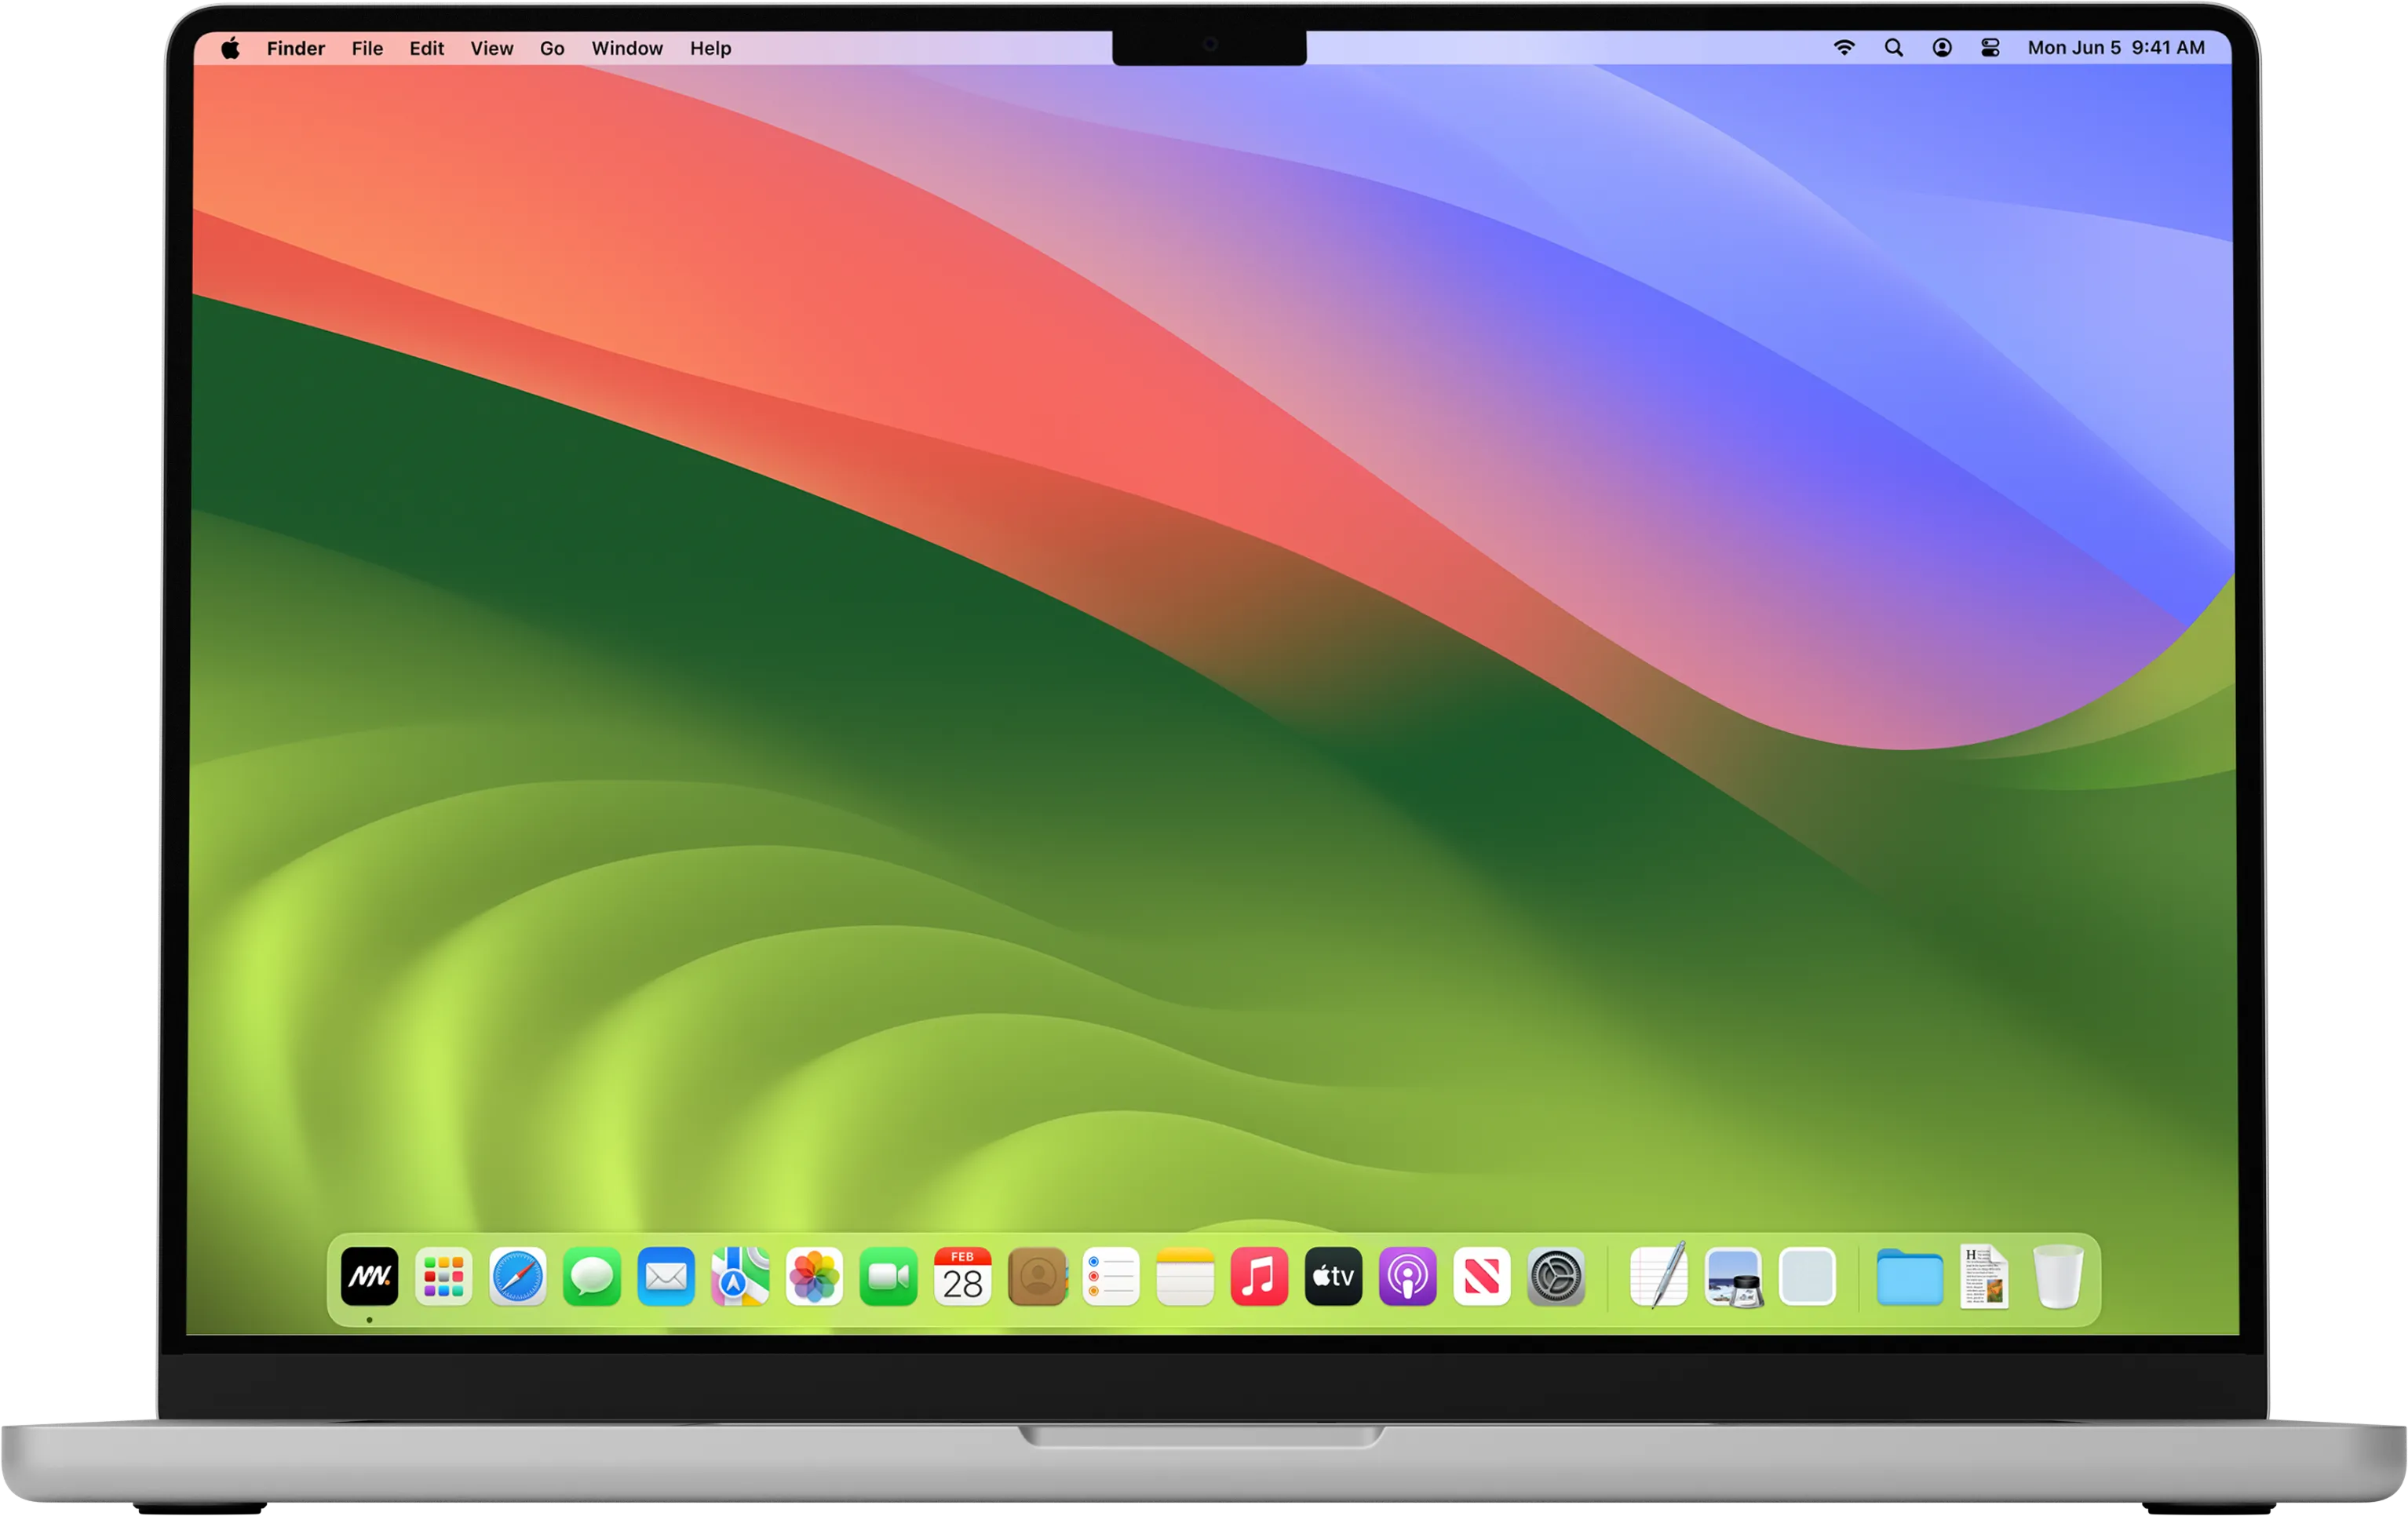The width and height of the screenshot is (2408, 1516).
Task: Expand the blue folder stack in Dock
Action: click(x=1909, y=1276)
